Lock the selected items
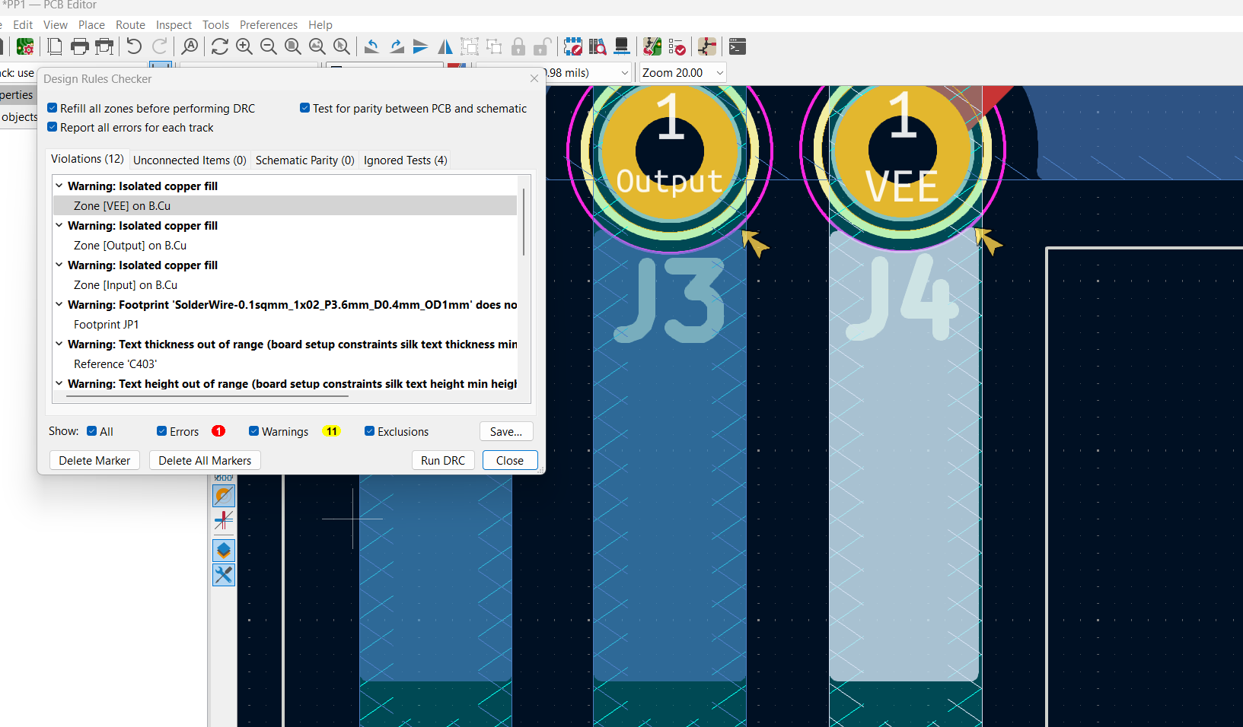The image size is (1243, 727). tap(518, 47)
